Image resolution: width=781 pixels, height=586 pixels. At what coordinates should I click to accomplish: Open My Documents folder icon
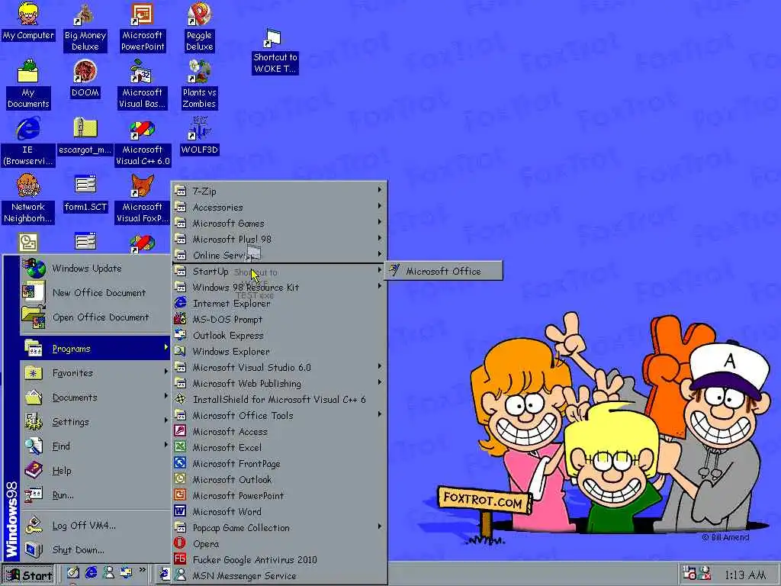click(28, 85)
